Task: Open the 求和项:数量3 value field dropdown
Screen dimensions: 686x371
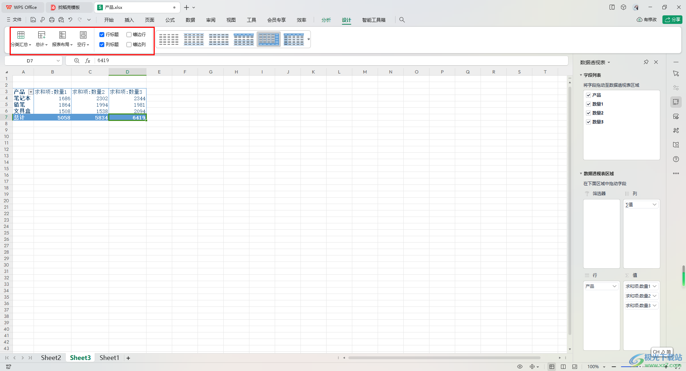Action: (x=655, y=306)
